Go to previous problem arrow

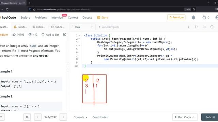point(38,117)
